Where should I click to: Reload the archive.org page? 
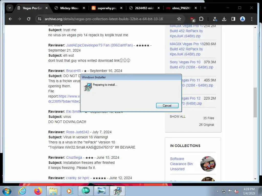(29, 19)
